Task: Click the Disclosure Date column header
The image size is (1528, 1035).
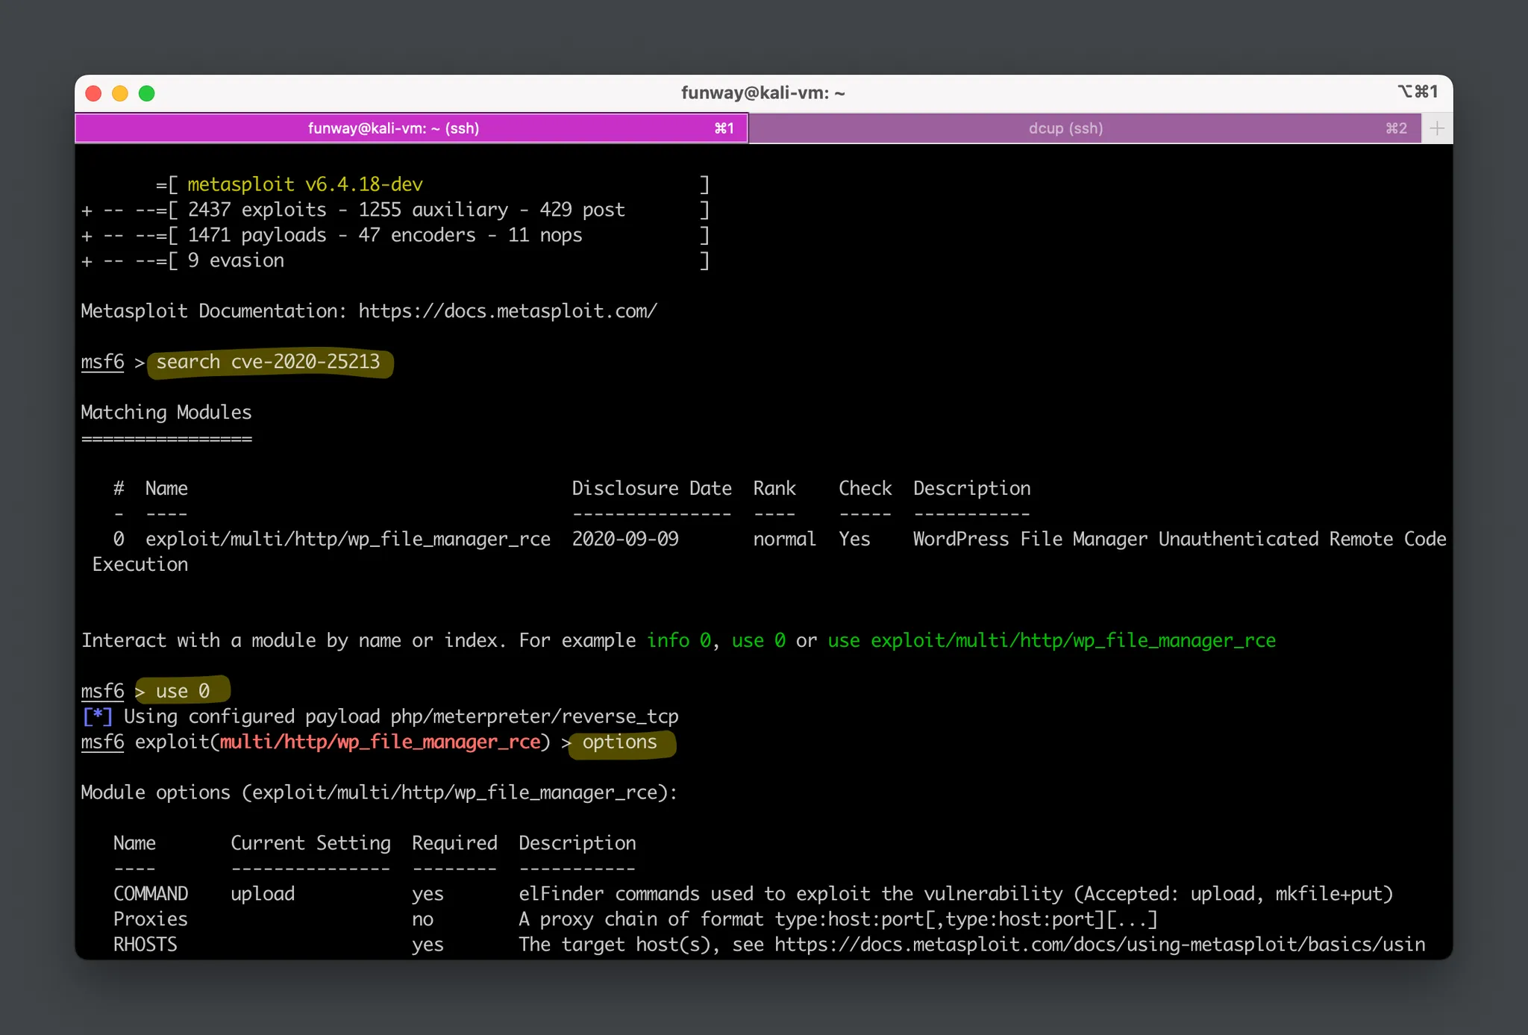Action: 651,489
